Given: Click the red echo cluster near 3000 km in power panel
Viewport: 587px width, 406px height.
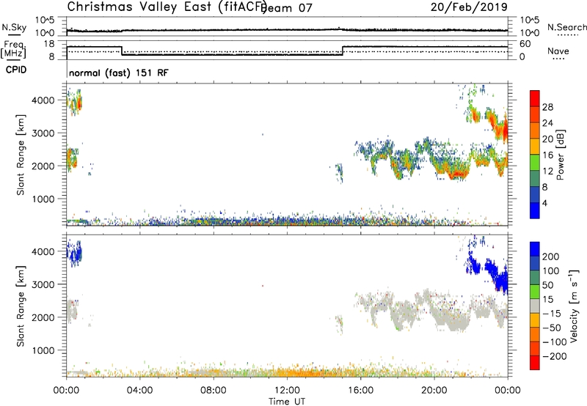Looking at the screenshot, I should click(x=500, y=129).
